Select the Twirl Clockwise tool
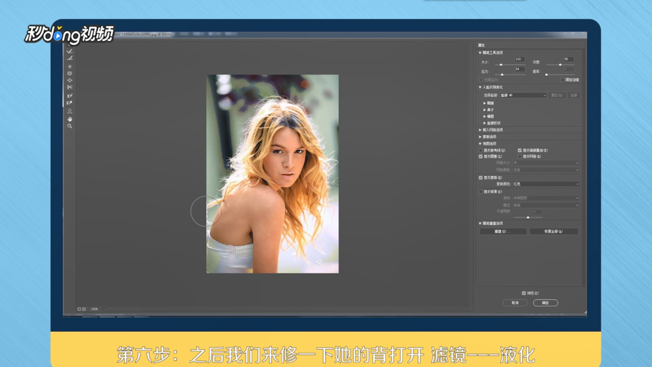The image size is (652, 367). coord(70,67)
